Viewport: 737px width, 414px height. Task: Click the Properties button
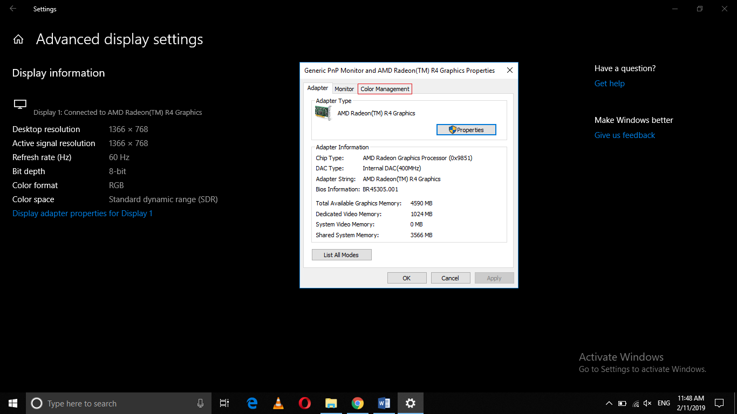[466, 129]
